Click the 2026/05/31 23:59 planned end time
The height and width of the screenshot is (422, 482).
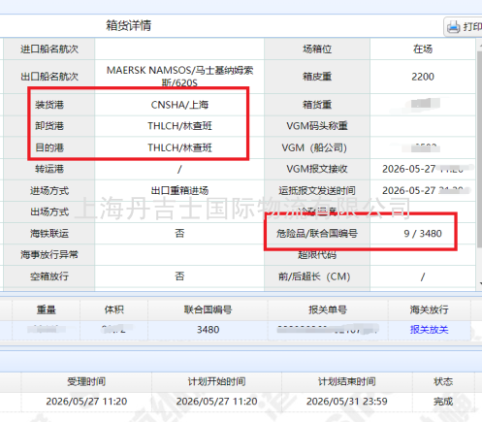pos(347,402)
